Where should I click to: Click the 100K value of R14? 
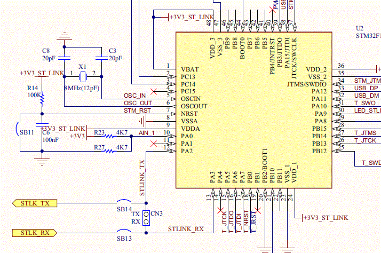pyautogui.click(x=34, y=95)
